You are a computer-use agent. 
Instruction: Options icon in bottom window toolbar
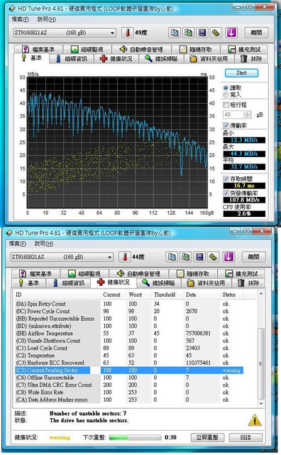click(213, 257)
